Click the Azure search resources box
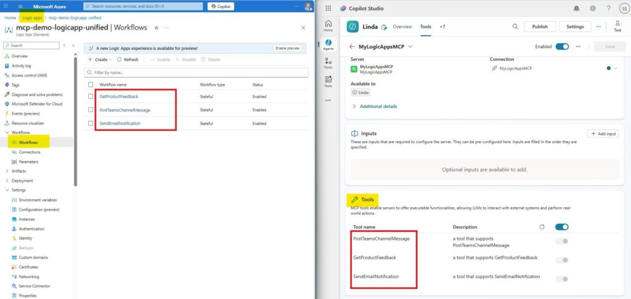The height and width of the screenshot is (299, 631). 143,6
